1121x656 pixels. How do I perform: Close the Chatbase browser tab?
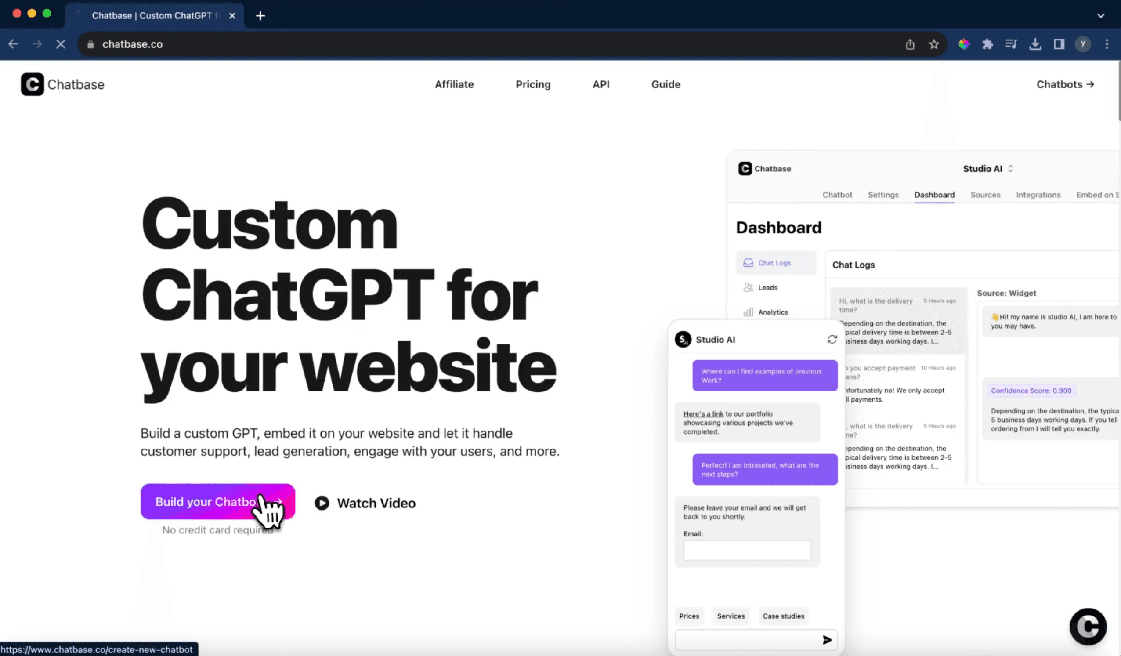coord(232,16)
